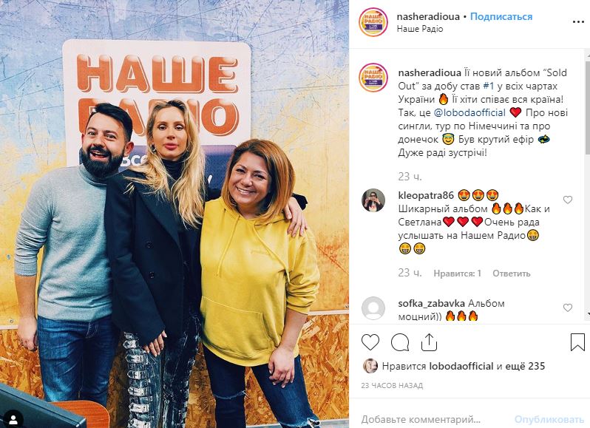The height and width of the screenshot is (428, 590).
Task: Open the comment speech bubble icon
Action: point(400,342)
